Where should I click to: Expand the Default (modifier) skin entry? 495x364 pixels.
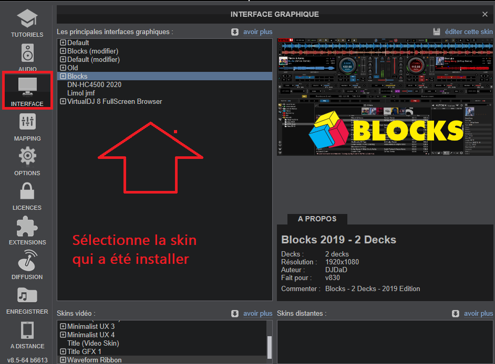tap(63, 59)
